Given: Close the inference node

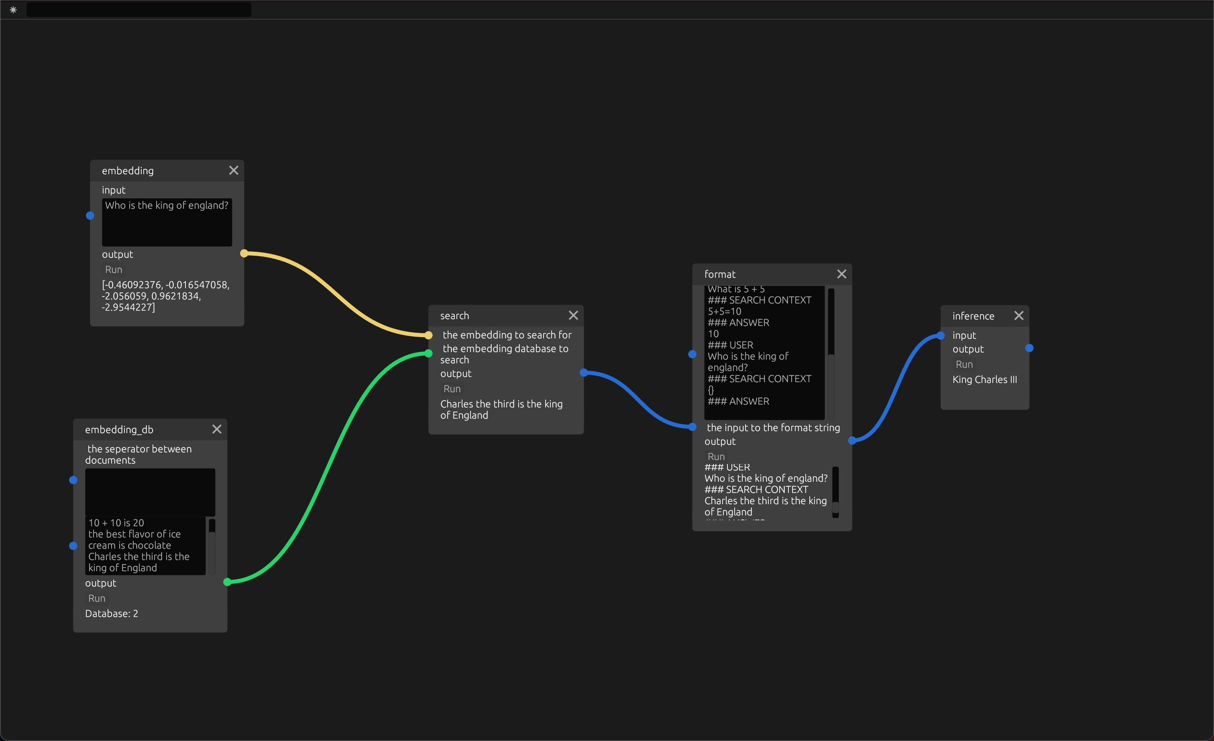Looking at the screenshot, I should pos(1019,316).
